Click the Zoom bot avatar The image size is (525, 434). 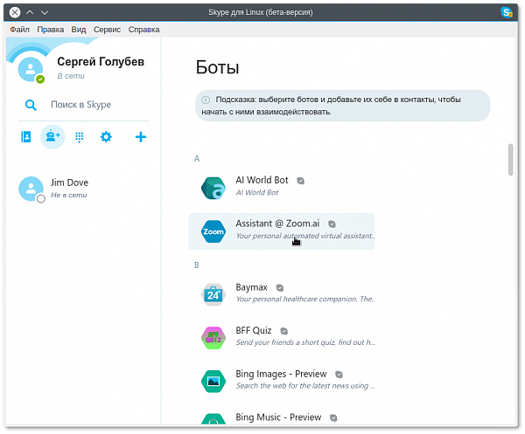click(213, 231)
